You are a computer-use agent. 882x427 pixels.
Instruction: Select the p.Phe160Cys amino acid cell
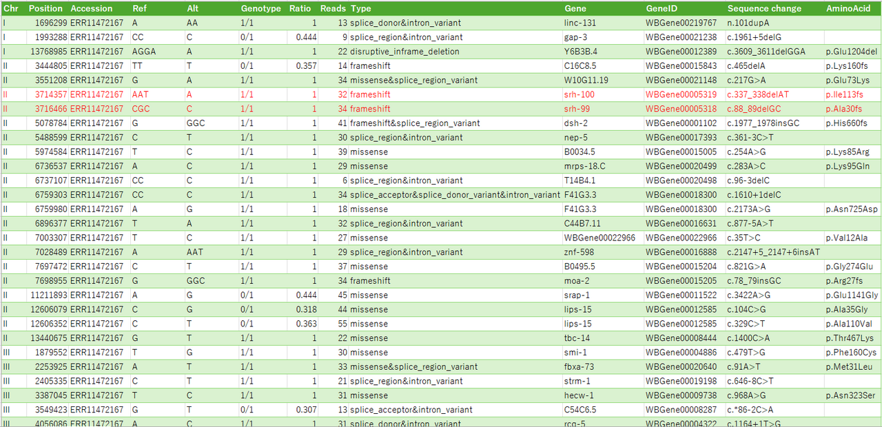852,353
